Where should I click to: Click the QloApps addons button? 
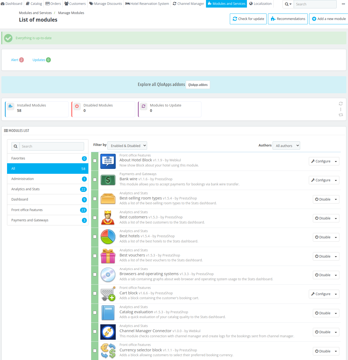click(x=198, y=85)
